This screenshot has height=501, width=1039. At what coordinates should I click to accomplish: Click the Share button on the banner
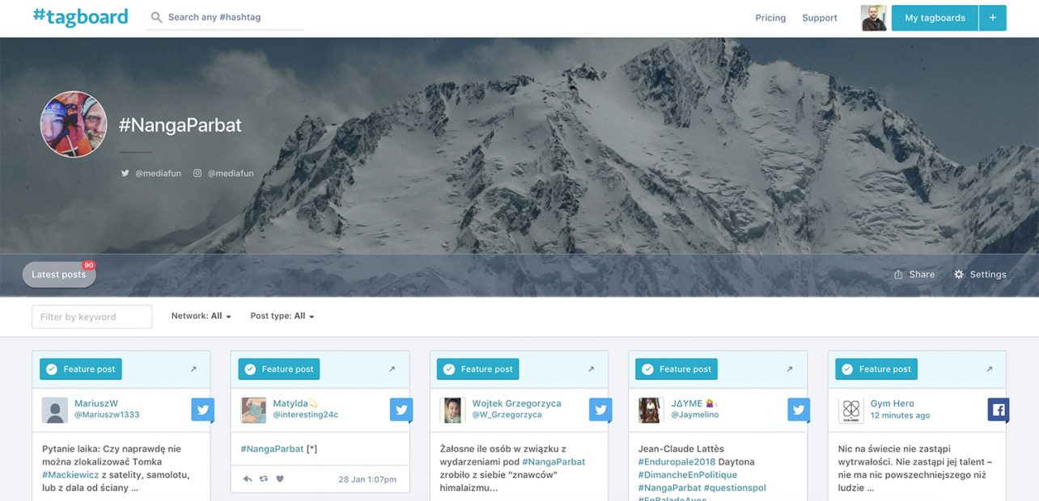(914, 275)
